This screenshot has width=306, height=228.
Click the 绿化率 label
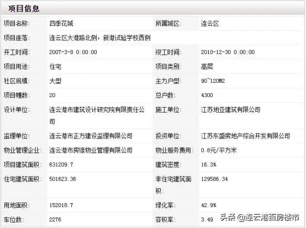tap(166, 205)
